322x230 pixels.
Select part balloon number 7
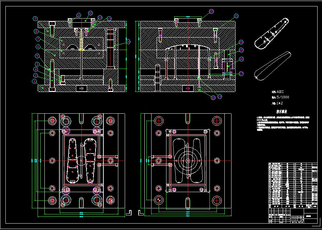[x=38, y=39]
